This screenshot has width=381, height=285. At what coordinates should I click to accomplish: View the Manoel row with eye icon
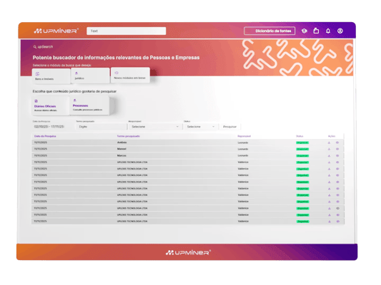337,149
